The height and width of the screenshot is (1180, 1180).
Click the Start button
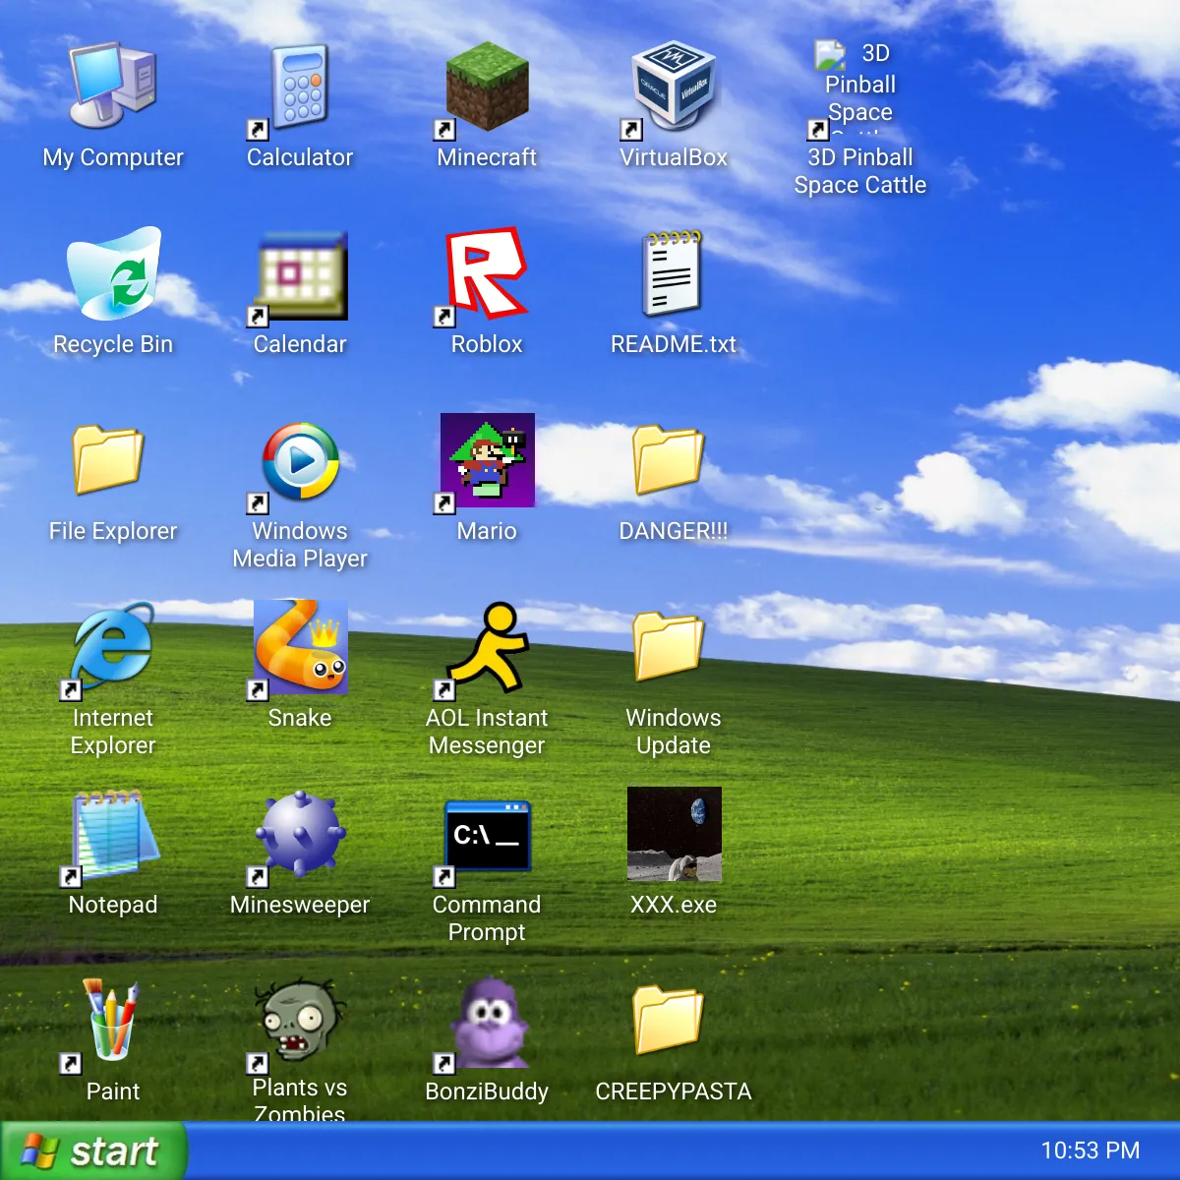[95, 1150]
